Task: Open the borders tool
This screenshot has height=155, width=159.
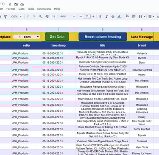Action: click(x=134, y=17)
